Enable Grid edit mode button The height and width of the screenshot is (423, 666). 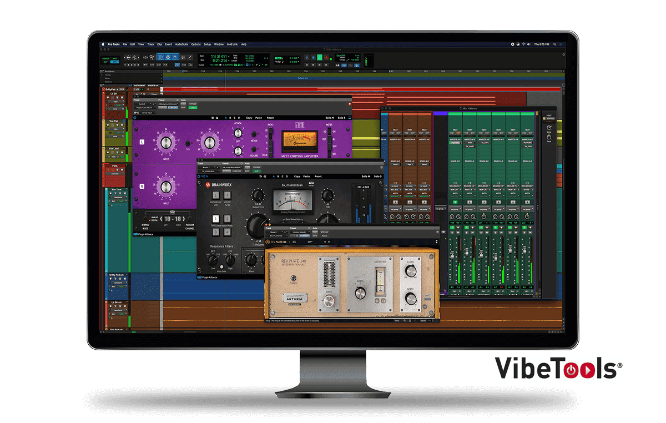(x=115, y=62)
